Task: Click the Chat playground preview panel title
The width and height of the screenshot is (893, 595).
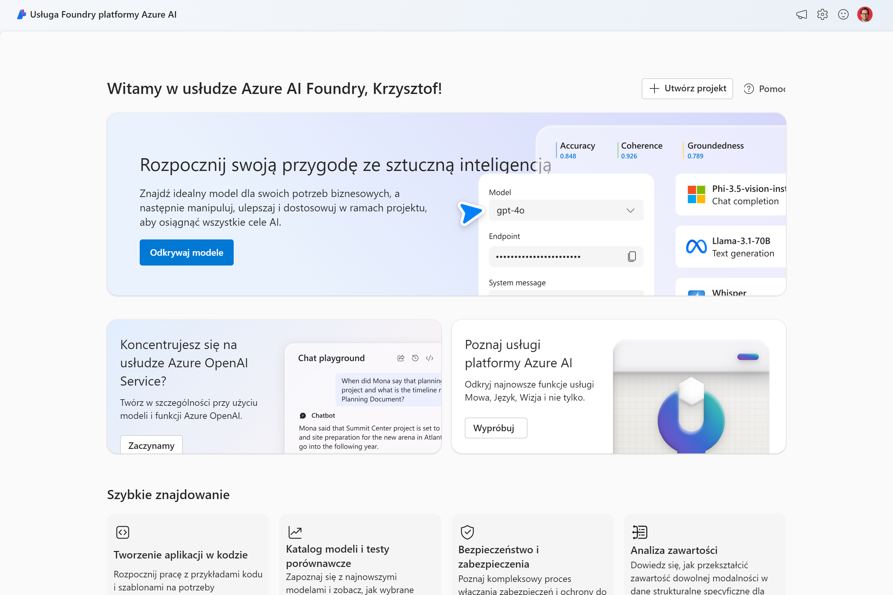Action: 332,358
